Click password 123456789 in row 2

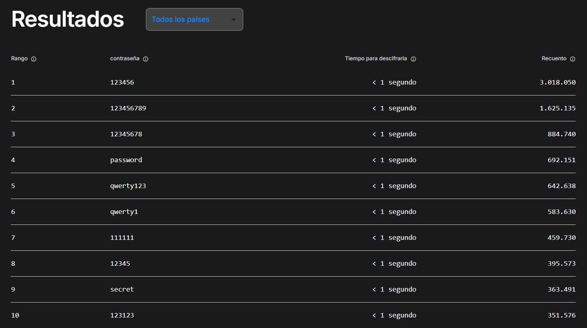pyautogui.click(x=128, y=108)
